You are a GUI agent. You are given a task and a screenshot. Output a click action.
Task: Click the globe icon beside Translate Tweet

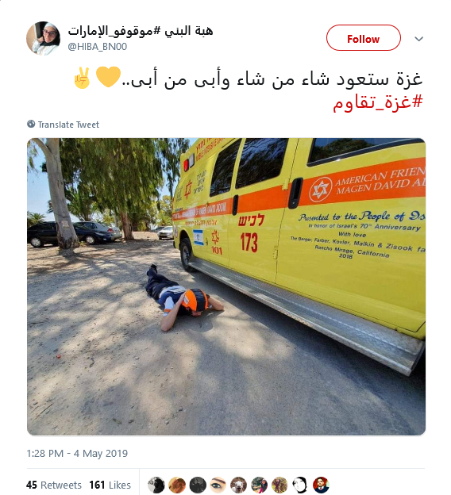31,124
